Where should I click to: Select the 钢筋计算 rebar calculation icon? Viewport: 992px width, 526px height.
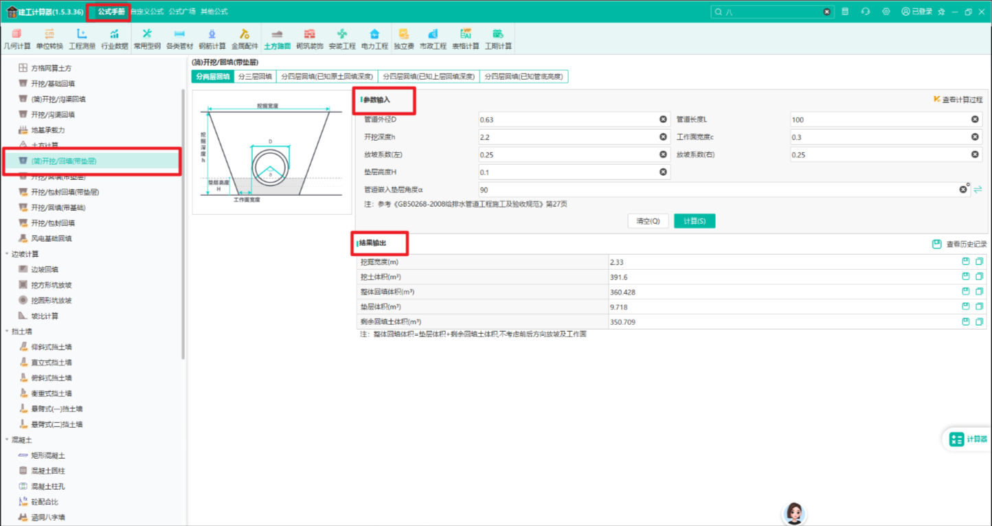coord(212,39)
